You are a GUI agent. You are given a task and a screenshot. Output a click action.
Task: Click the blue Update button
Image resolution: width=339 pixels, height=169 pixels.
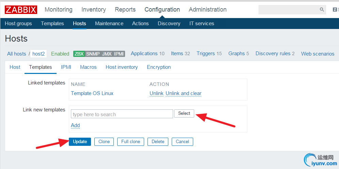coord(80,142)
